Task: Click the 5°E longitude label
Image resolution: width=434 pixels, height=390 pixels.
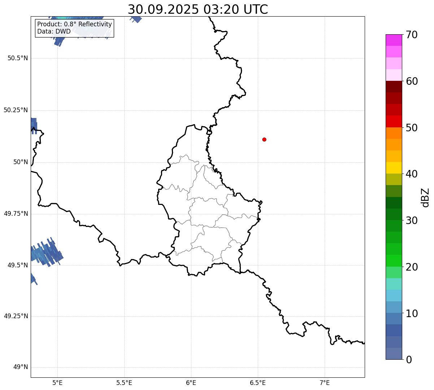Action: tap(57, 382)
